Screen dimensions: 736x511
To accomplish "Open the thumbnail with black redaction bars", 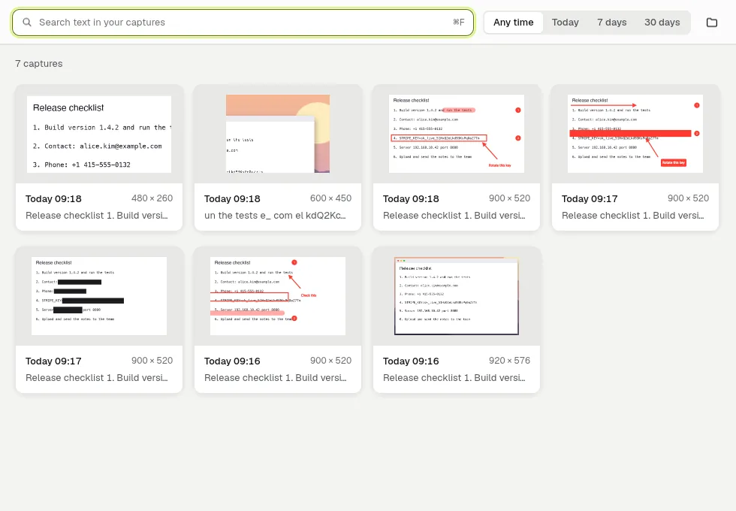I will 99,296.
